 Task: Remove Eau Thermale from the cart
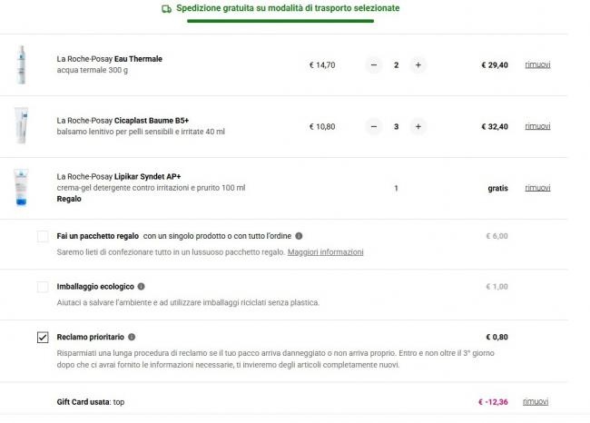tap(537, 64)
